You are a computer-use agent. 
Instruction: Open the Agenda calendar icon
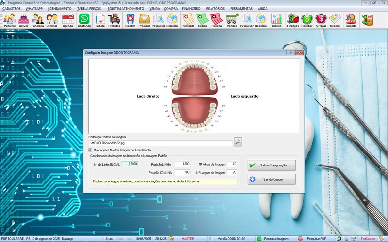tap(68, 20)
